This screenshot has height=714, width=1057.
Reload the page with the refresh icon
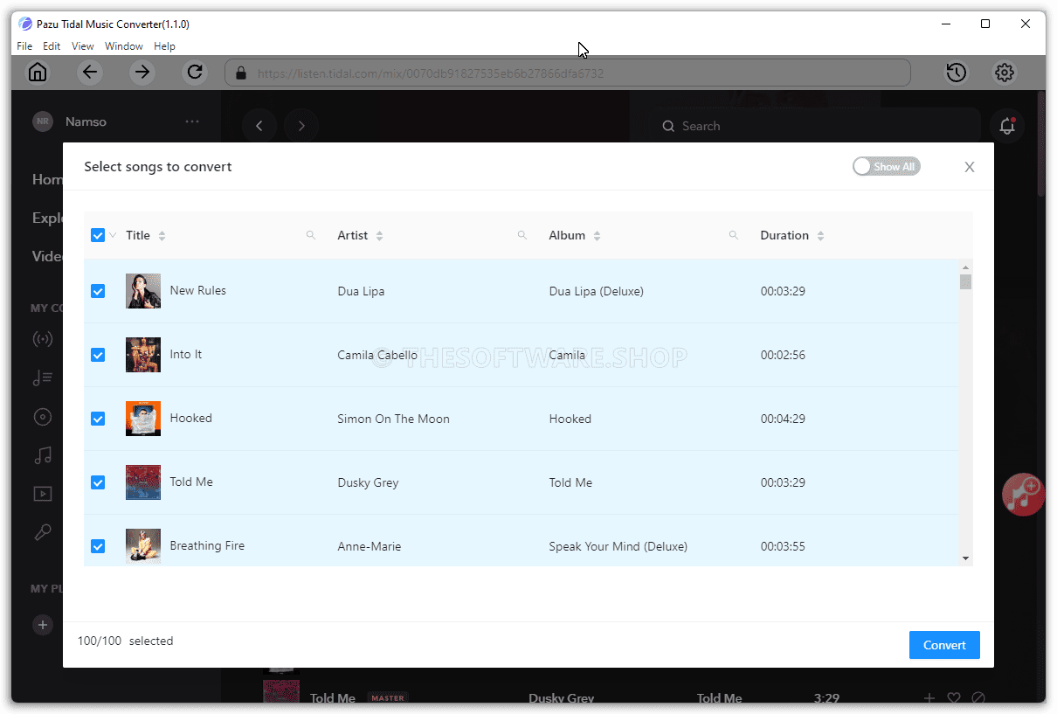[195, 73]
